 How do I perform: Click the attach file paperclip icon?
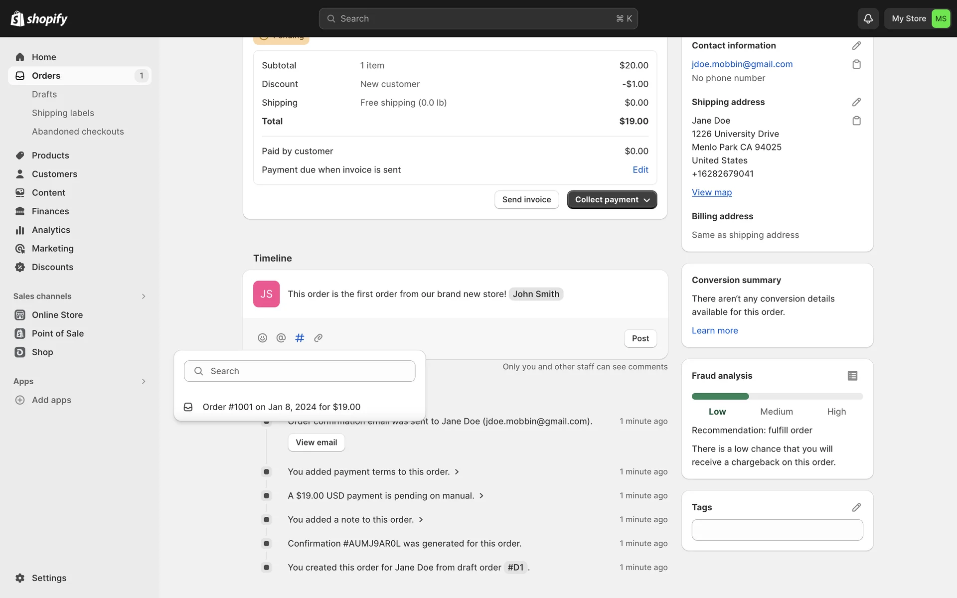[319, 338]
